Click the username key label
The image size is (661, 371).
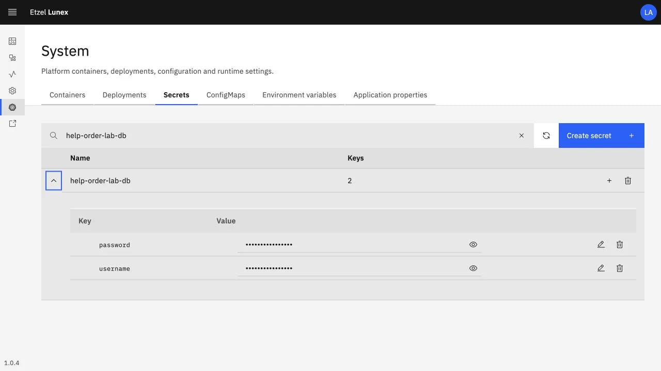115,269
